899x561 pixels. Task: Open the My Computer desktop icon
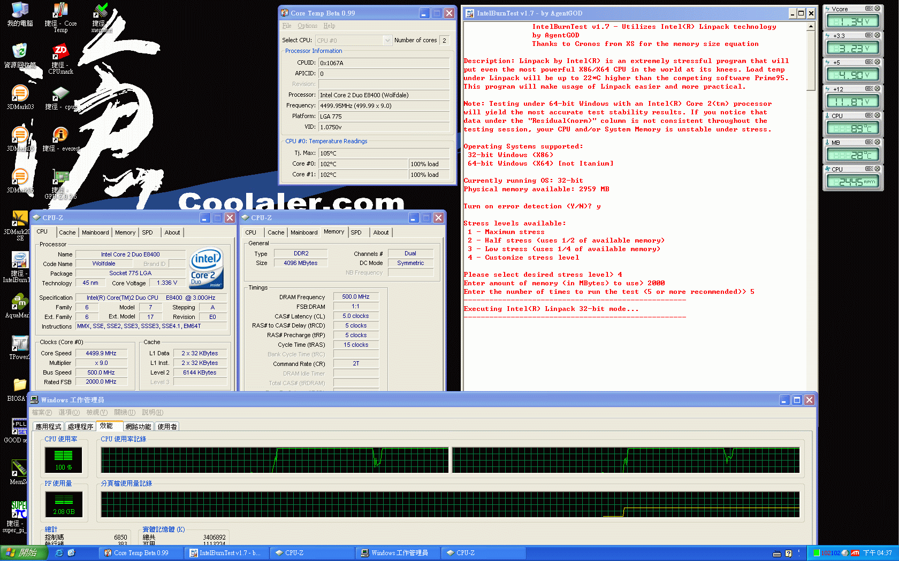click(20, 14)
